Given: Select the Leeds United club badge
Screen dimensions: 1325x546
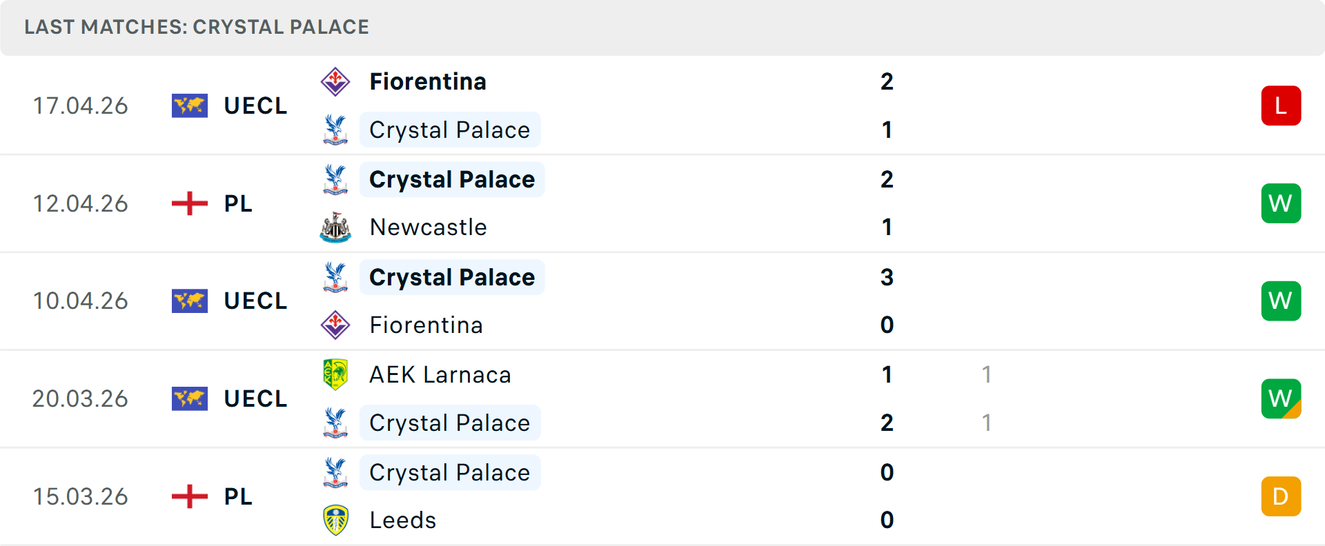Looking at the screenshot, I should click(x=336, y=520).
